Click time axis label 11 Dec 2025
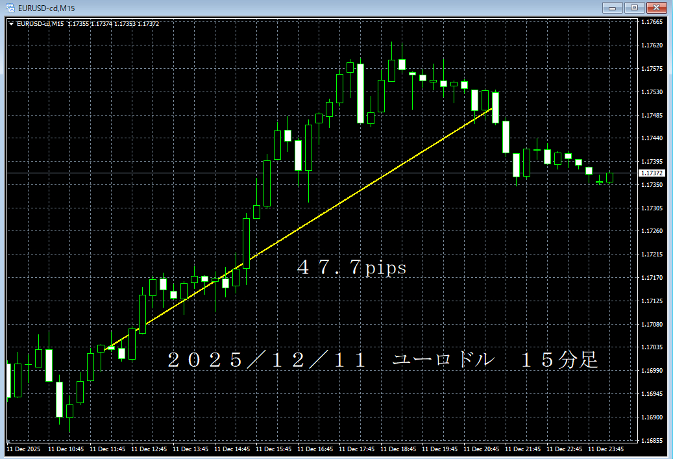Screen dimensions: 673x459 pos(23,449)
